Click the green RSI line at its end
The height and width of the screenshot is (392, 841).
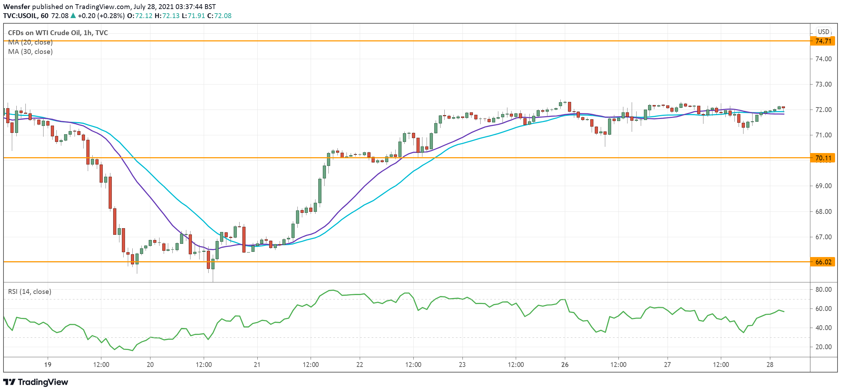pyautogui.click(x=784, y=311)
